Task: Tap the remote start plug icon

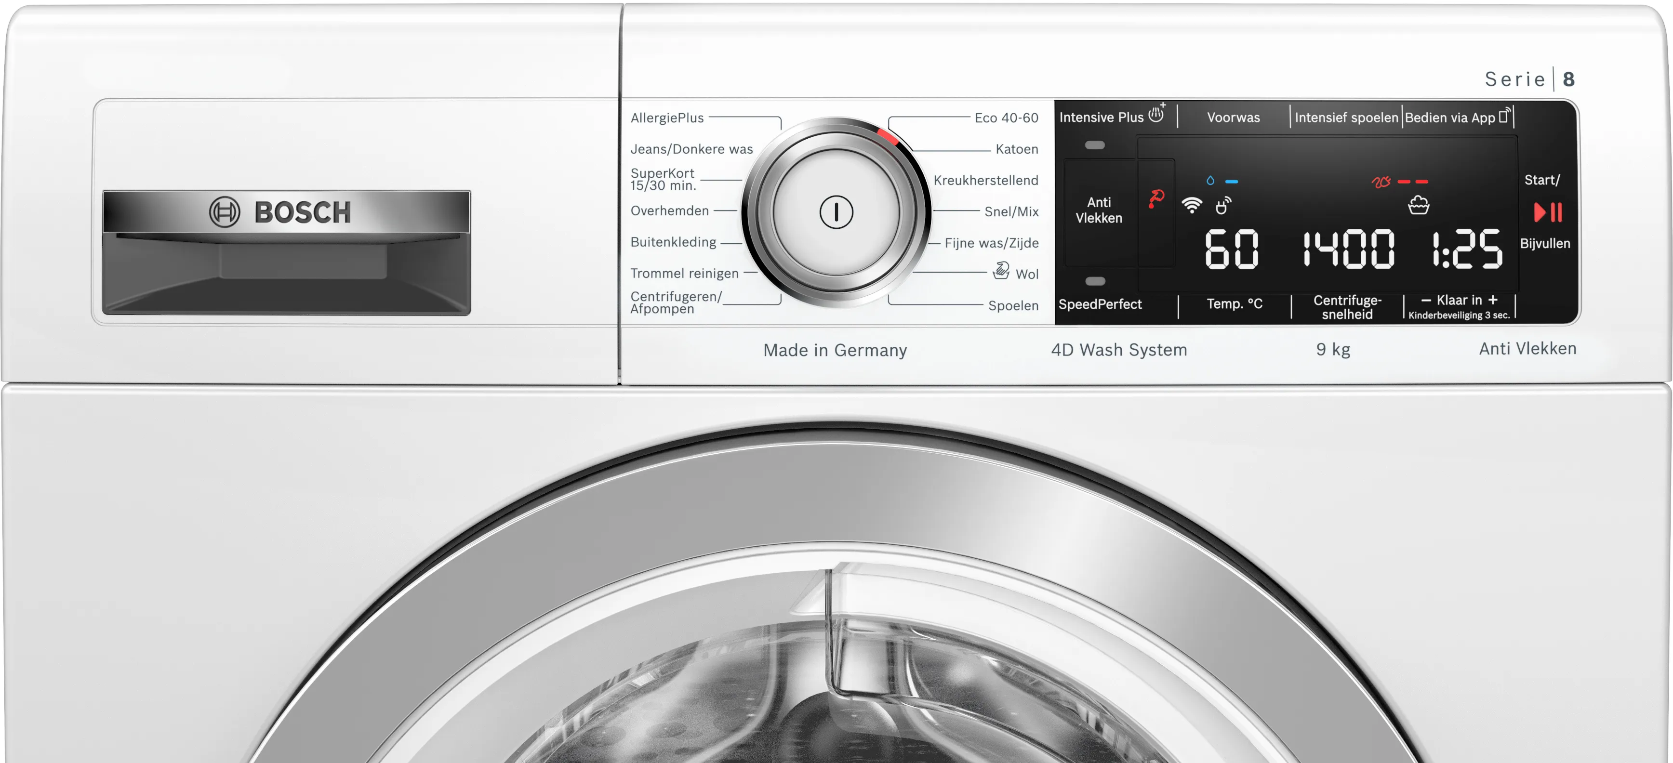Action: (1223, 206)
